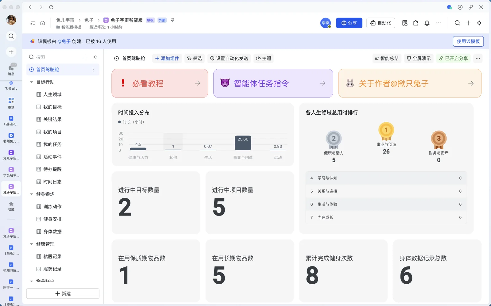The height and width of the screenshot is (306, 491).
Task: Pin the document with the pin icon
Action: pos(172,20)
